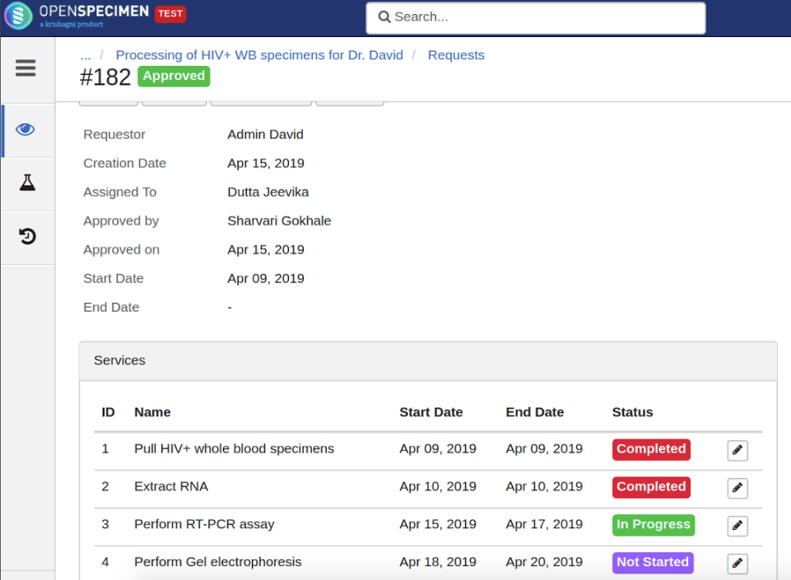Edit the Extract RNA service

click(x=737, y=488)
